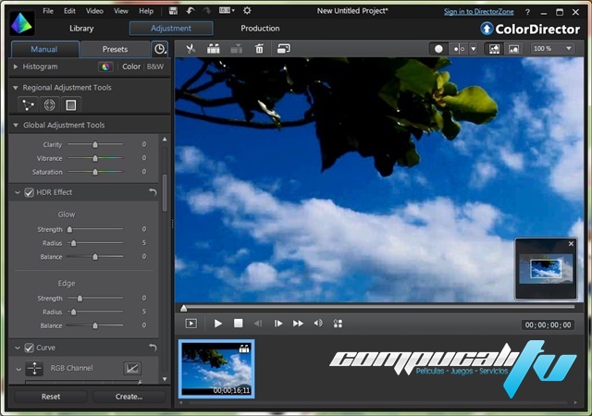
Task: Click the histogram color wheel icon
Action: point(105,67)
